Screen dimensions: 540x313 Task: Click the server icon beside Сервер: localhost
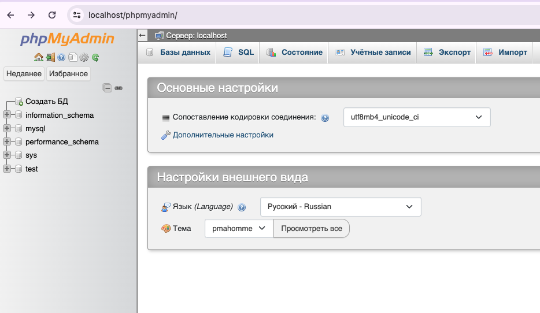pyautogui.click(x=159, y=35)
